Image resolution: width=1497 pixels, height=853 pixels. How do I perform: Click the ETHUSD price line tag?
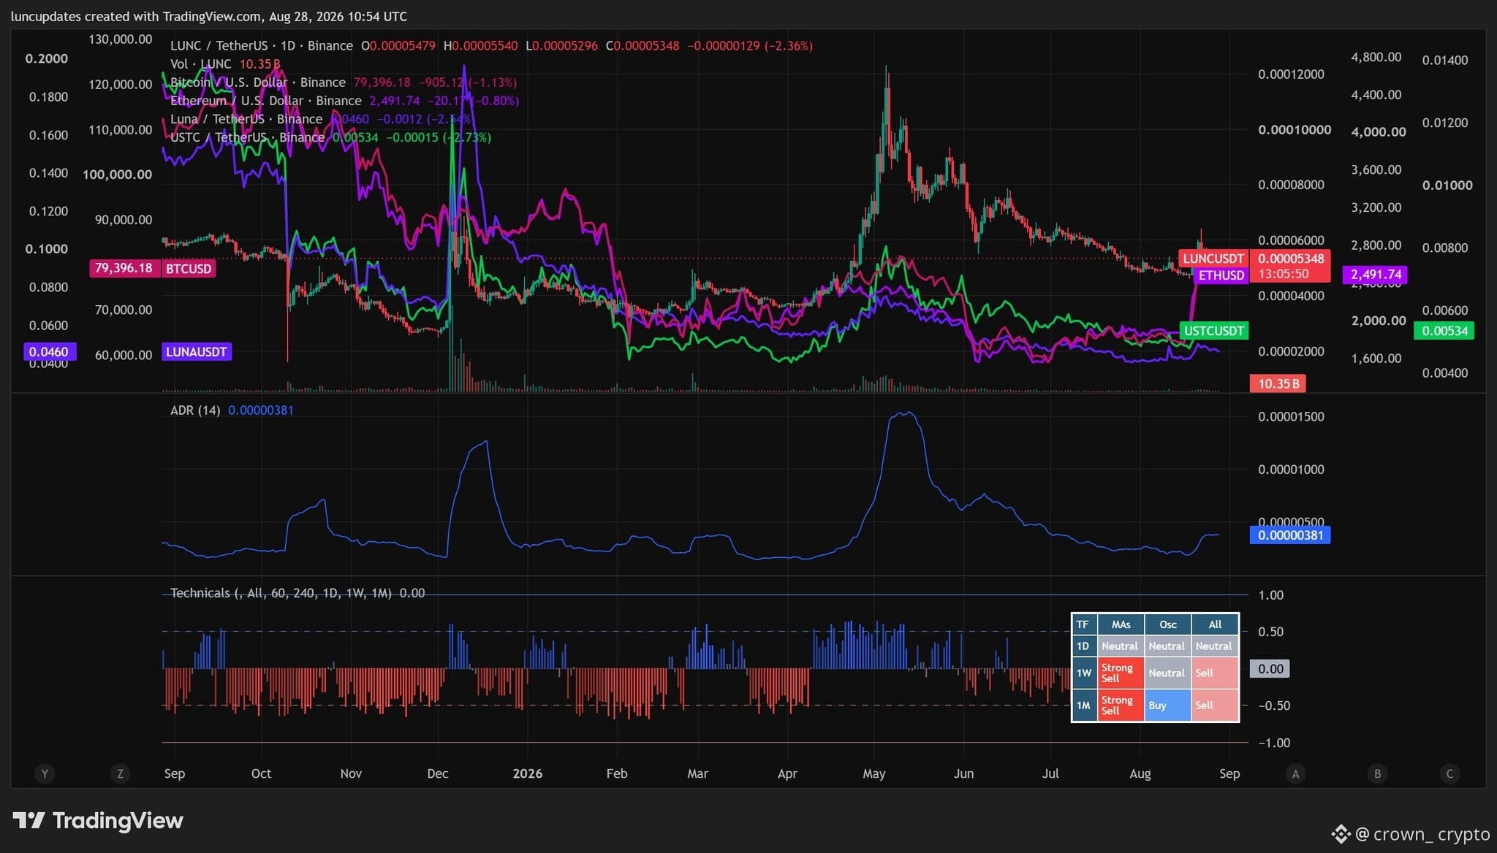coord(1221,275)
